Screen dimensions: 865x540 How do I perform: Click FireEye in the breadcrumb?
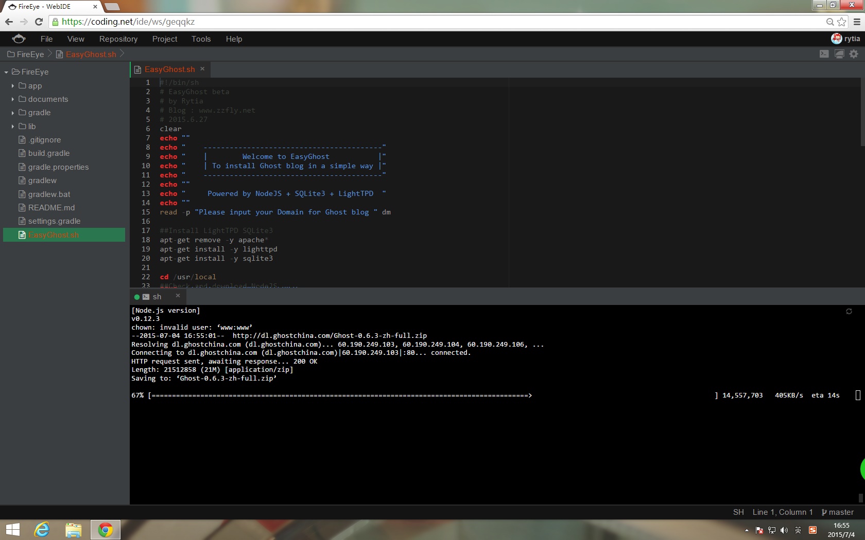point(26,54)
